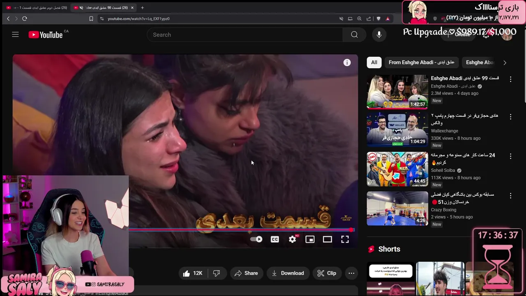Click the YouTube Search field
Viewport: 526px width, 296px height.
pyautogui.click(x=245, y=35)
